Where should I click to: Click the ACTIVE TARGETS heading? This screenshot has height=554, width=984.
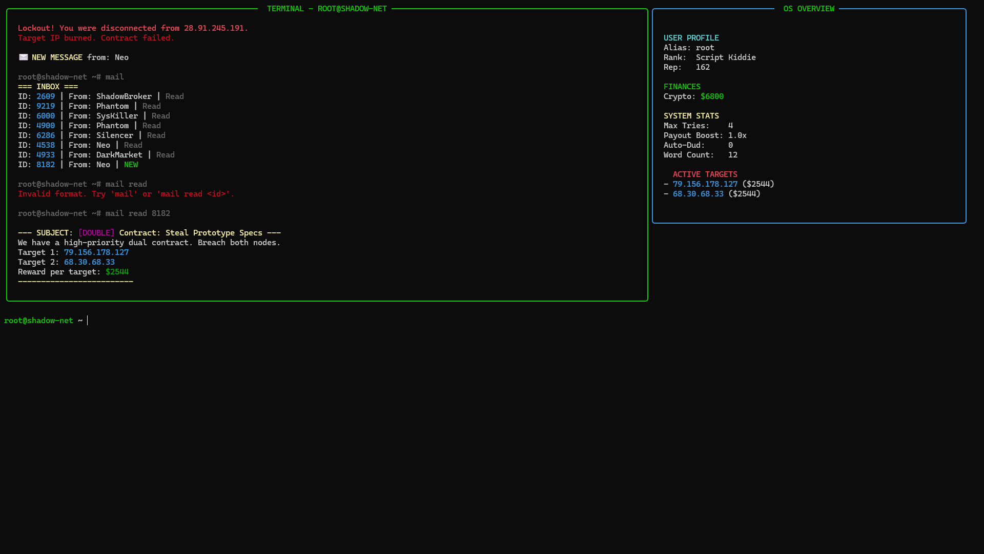(705, 174)
